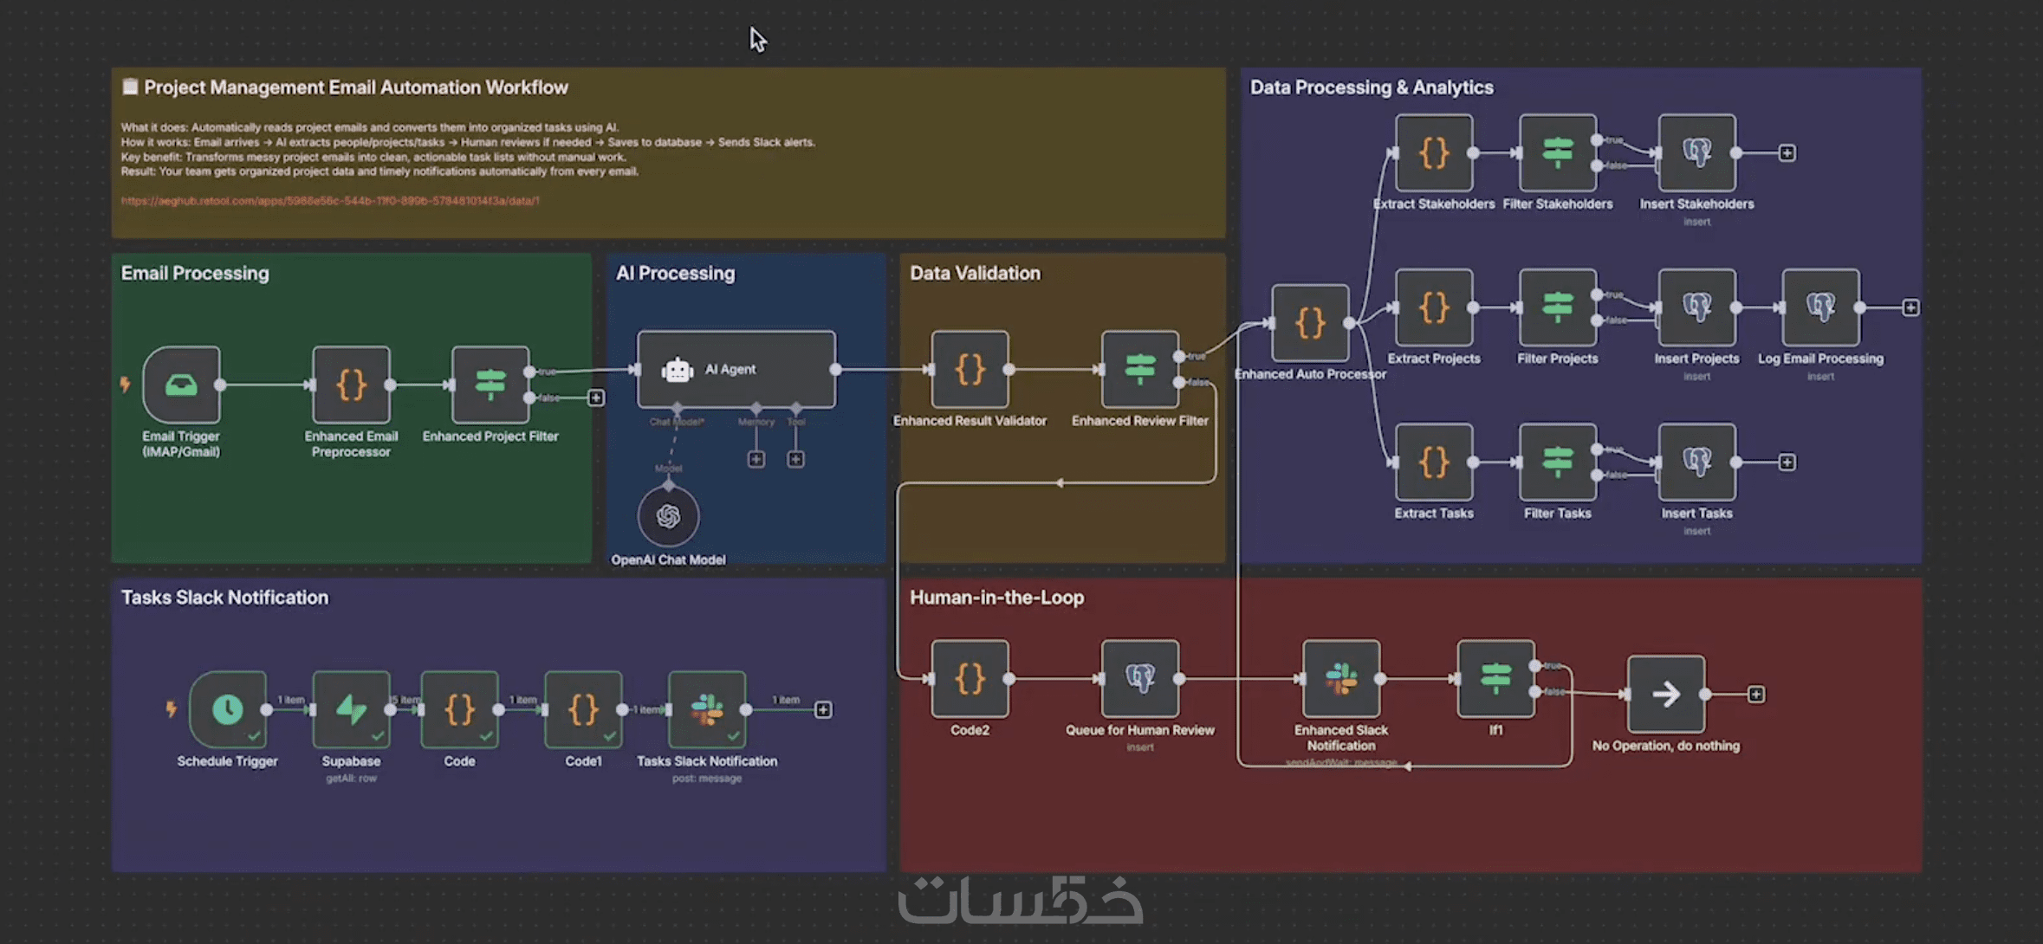The image size is (2043, 944).
Task: Add a Tool sub-node to AI Agent
Action: pos(795,459)
